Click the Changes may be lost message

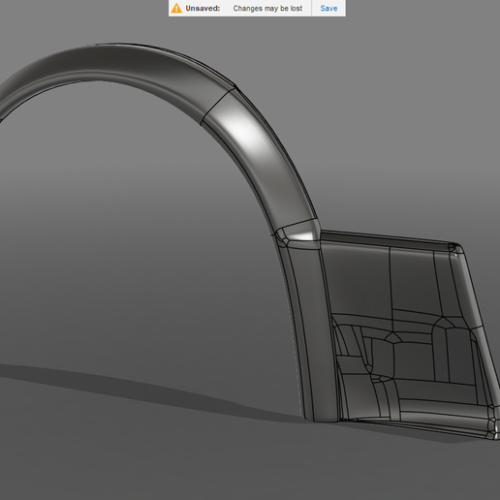coord(267,8)
